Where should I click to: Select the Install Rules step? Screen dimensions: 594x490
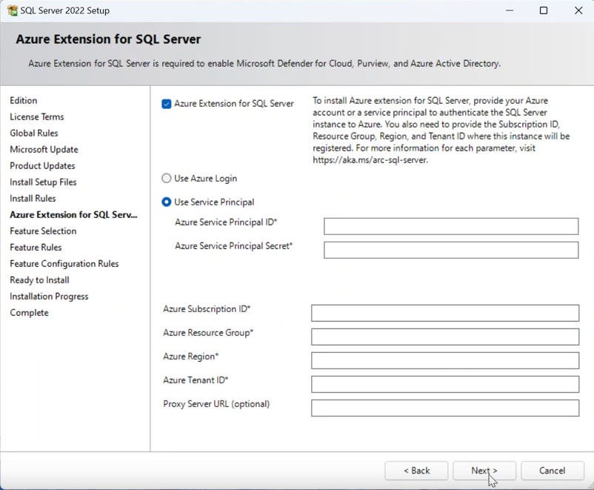point(33,199)
